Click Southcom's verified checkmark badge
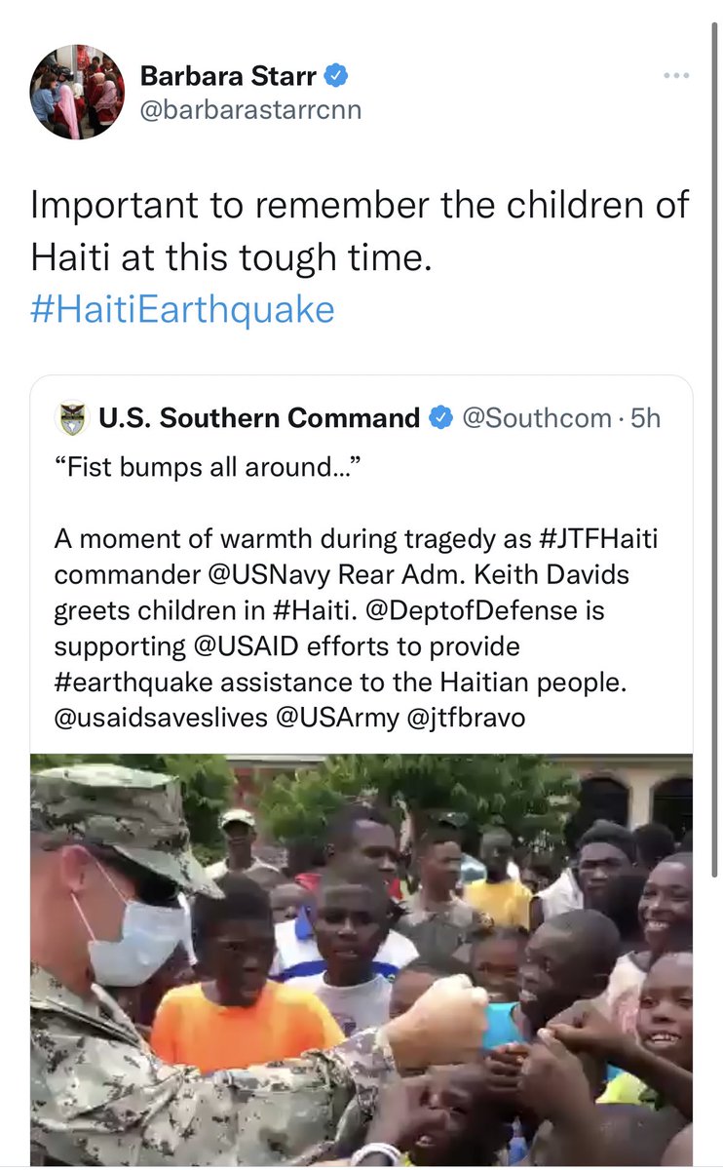The height and width of the screenshot is (1170, 723). [440, 418]
